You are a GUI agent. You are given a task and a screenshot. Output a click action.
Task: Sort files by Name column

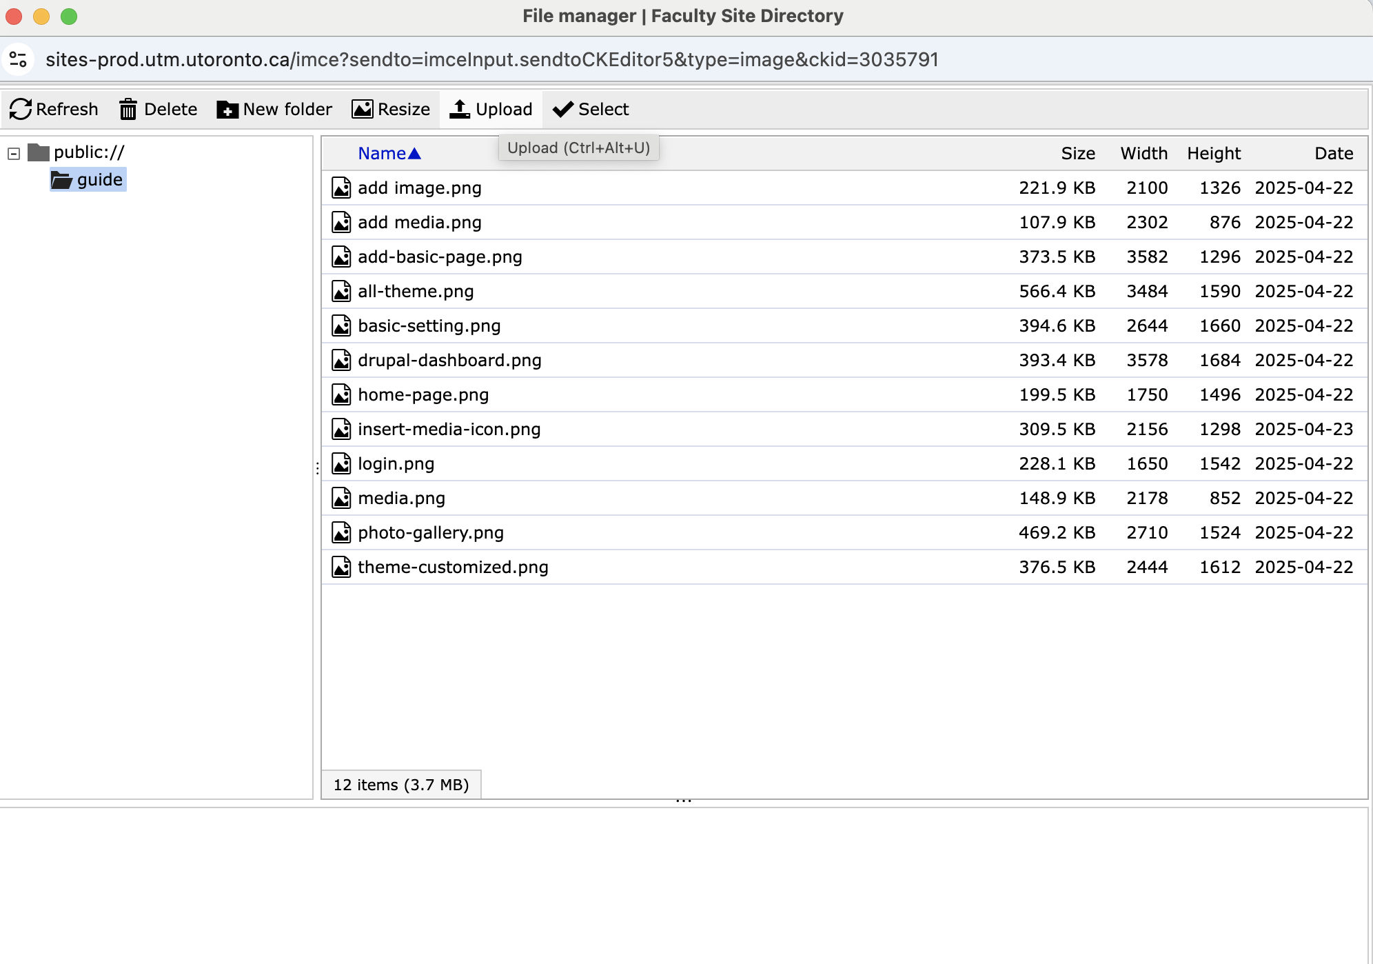pos(382,153)
